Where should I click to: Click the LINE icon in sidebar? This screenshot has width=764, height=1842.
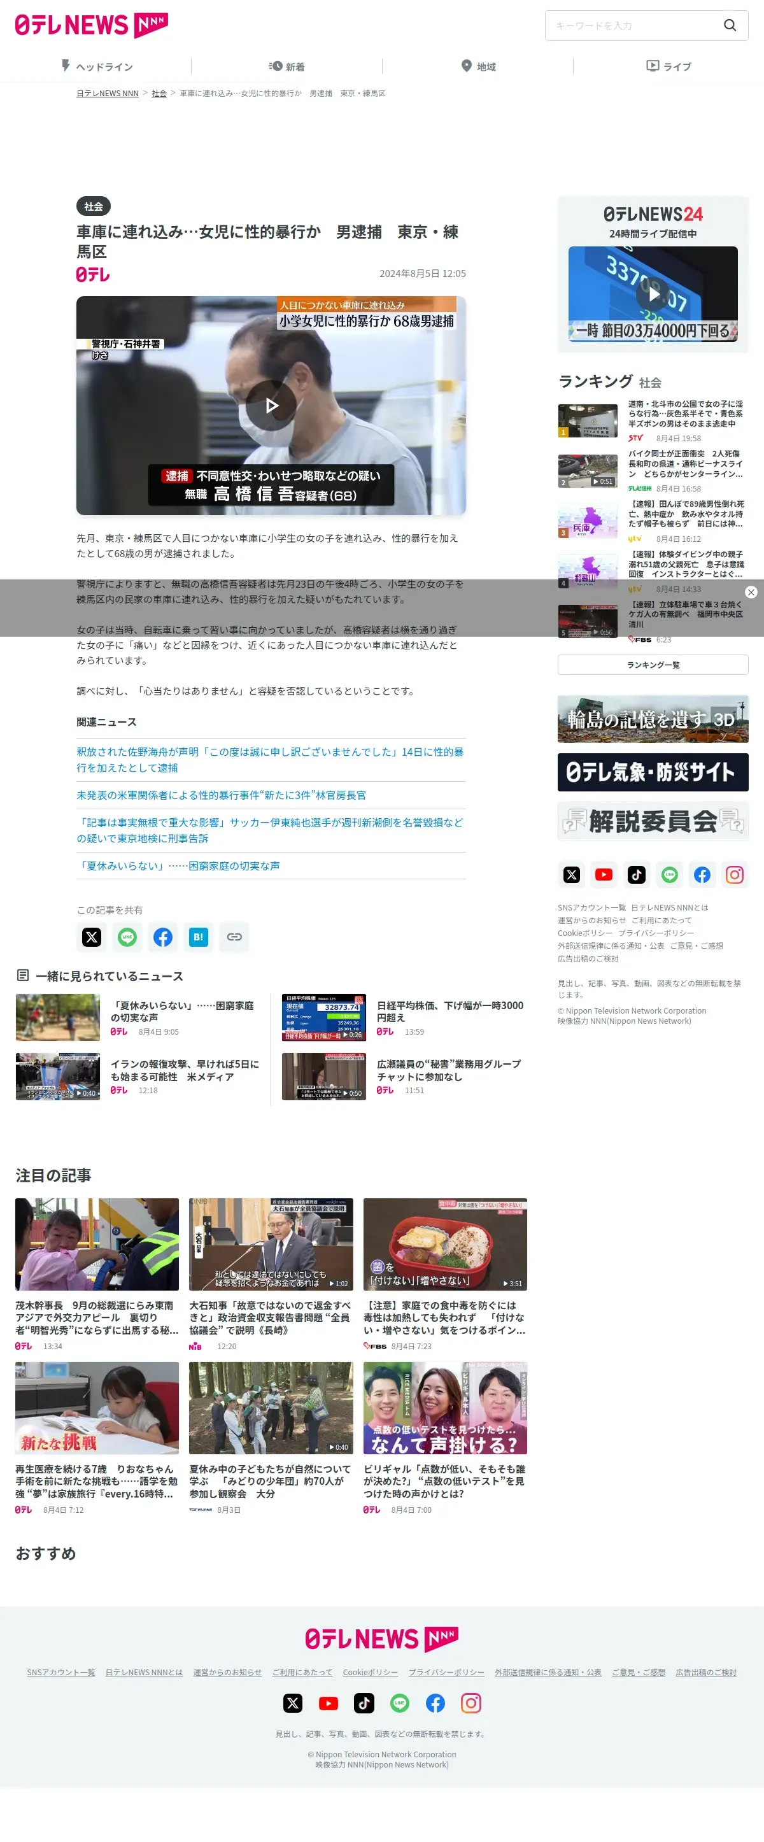click(x=670, y=875)
